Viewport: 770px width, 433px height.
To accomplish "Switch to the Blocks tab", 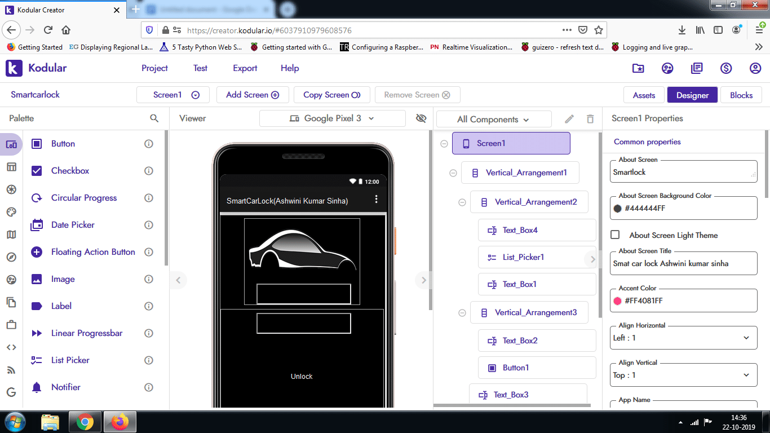I will point(741,95).
